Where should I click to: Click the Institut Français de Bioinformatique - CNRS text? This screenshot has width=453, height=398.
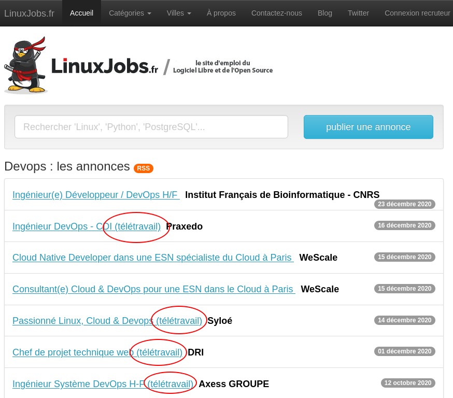[x=282, y=195]
